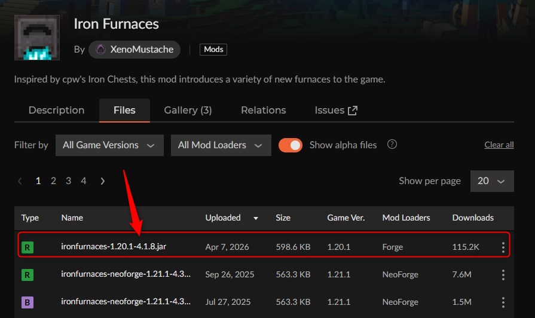Go to page 2 of files
535x318 pixels.
click(53, 181)
